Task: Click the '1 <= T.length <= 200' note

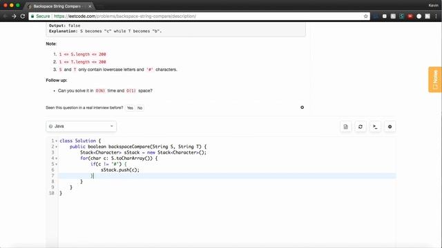Action: pyautogui.click(x=83, y=62)
